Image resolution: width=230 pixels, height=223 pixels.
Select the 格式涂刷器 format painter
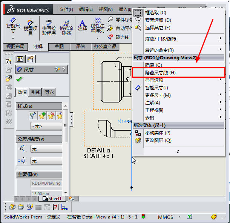[66, 27]
